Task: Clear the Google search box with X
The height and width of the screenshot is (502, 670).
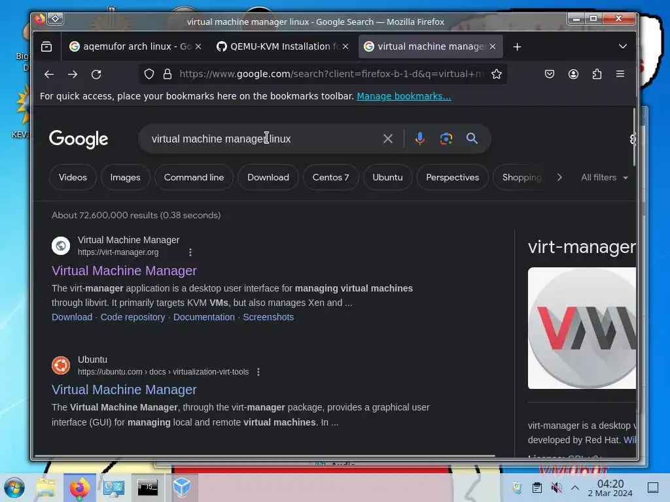Action: 388,139
